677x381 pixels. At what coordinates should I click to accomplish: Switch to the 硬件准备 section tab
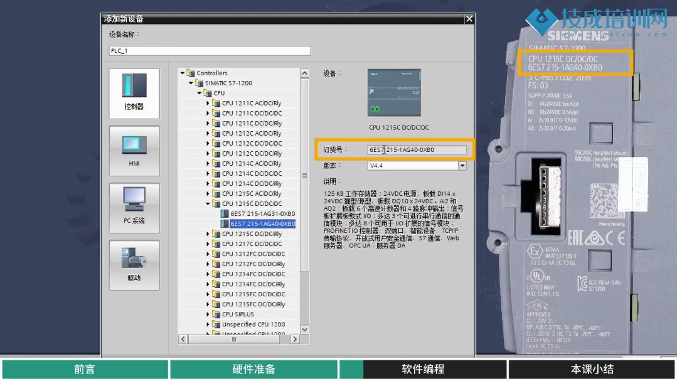pos(254,369)
